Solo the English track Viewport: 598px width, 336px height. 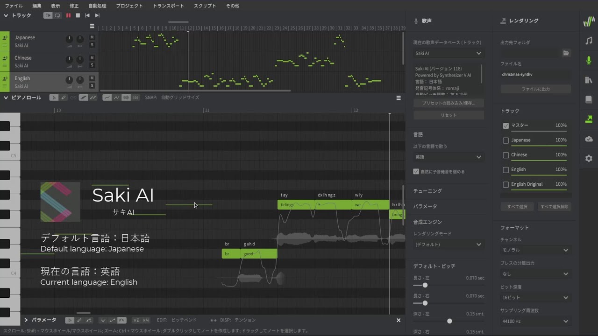click(92, 85)
